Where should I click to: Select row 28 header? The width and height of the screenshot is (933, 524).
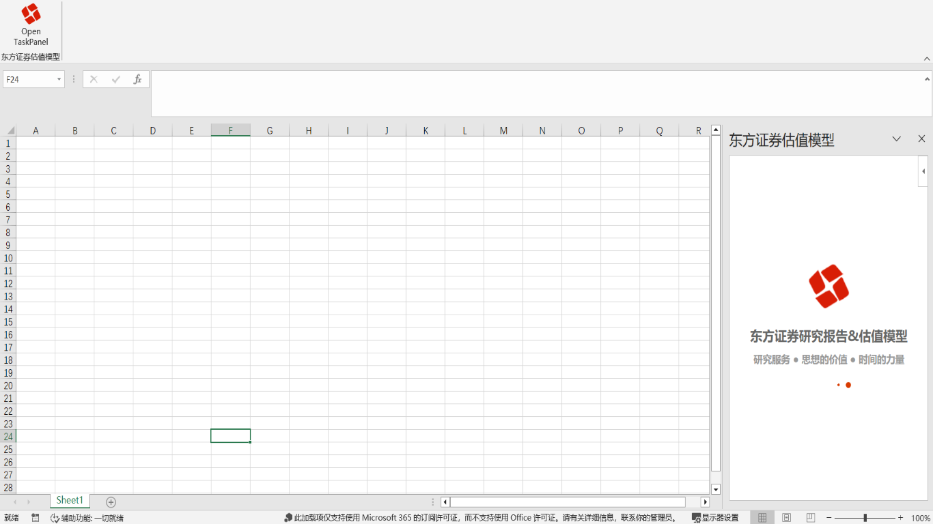pyautogui.click(x=8, y=487)
